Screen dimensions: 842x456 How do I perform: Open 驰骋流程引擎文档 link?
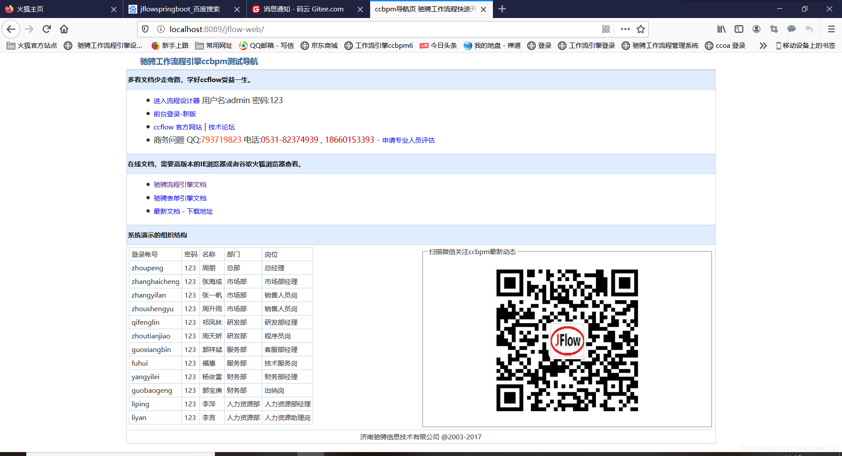180,185
